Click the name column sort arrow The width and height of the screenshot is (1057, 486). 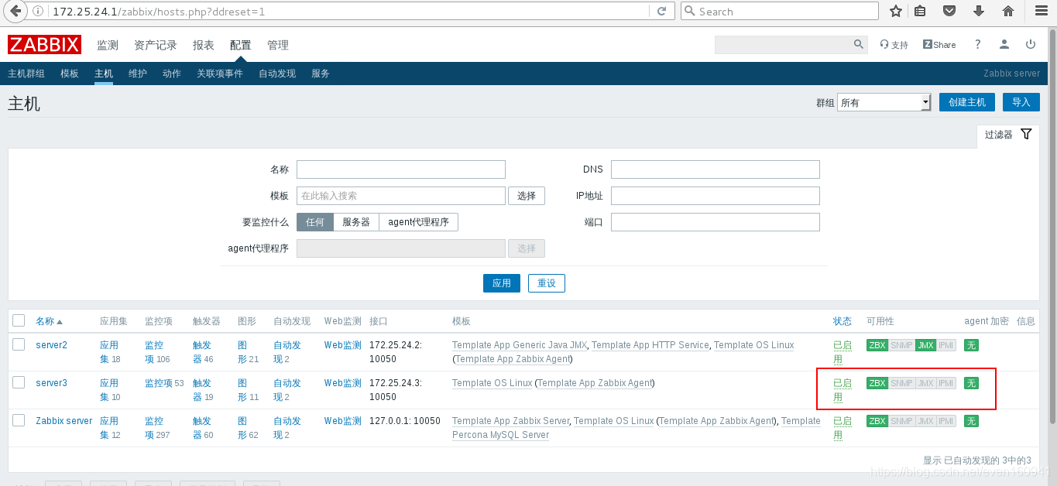(x=60, y=321)
